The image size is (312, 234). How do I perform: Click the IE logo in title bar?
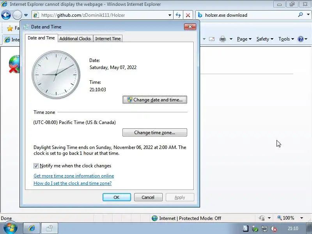pyautogui.click(x=4, y=4)
